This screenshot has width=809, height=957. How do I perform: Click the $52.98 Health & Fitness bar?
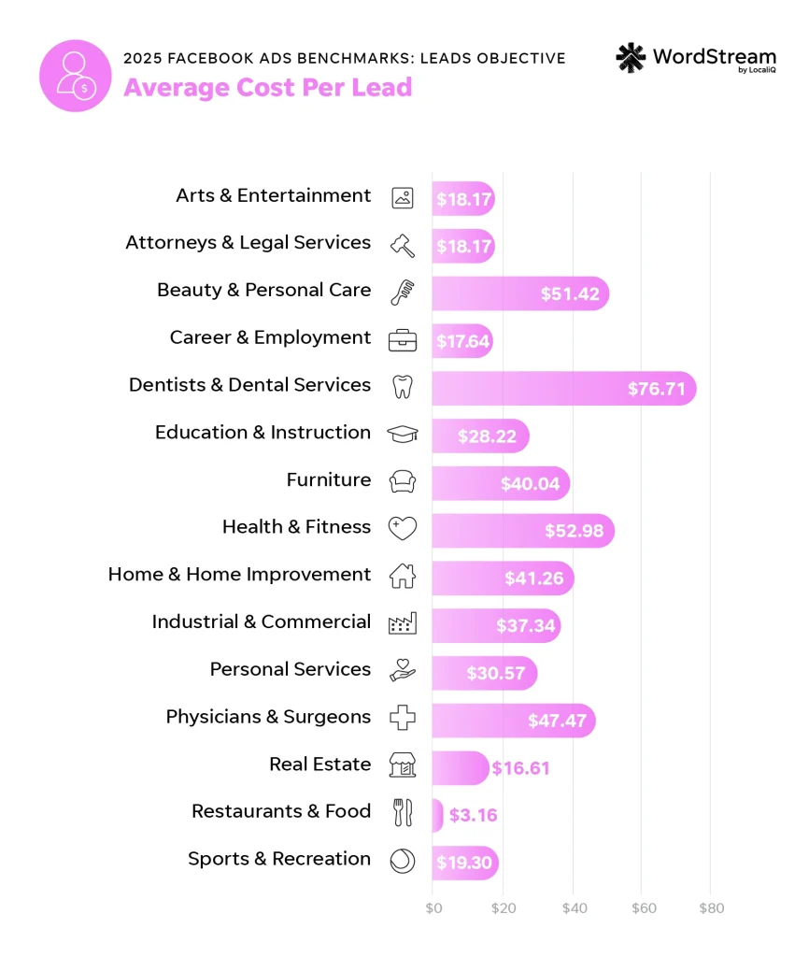[x=522, y=530]
